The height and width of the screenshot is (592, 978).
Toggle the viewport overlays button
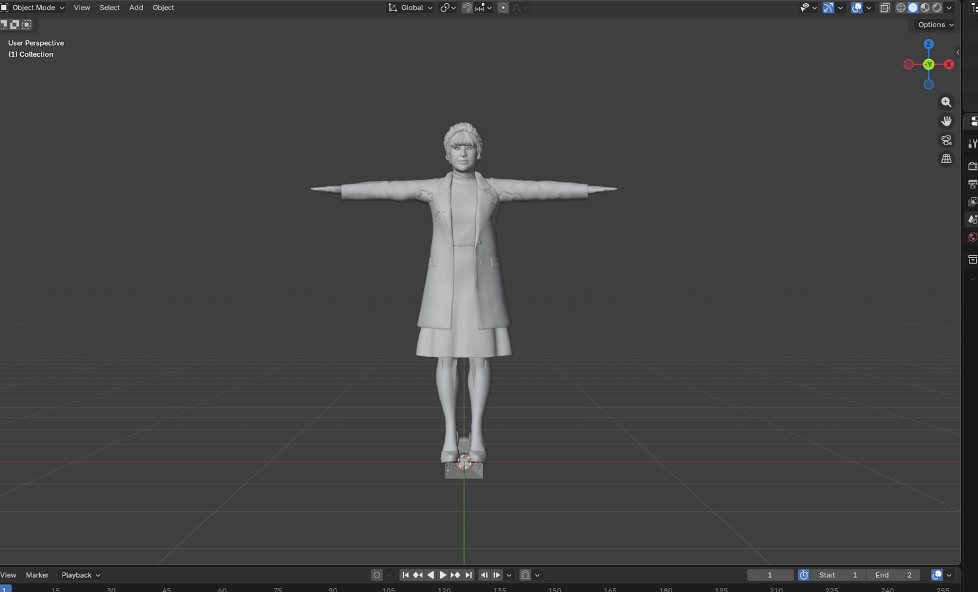pos(857,8)
